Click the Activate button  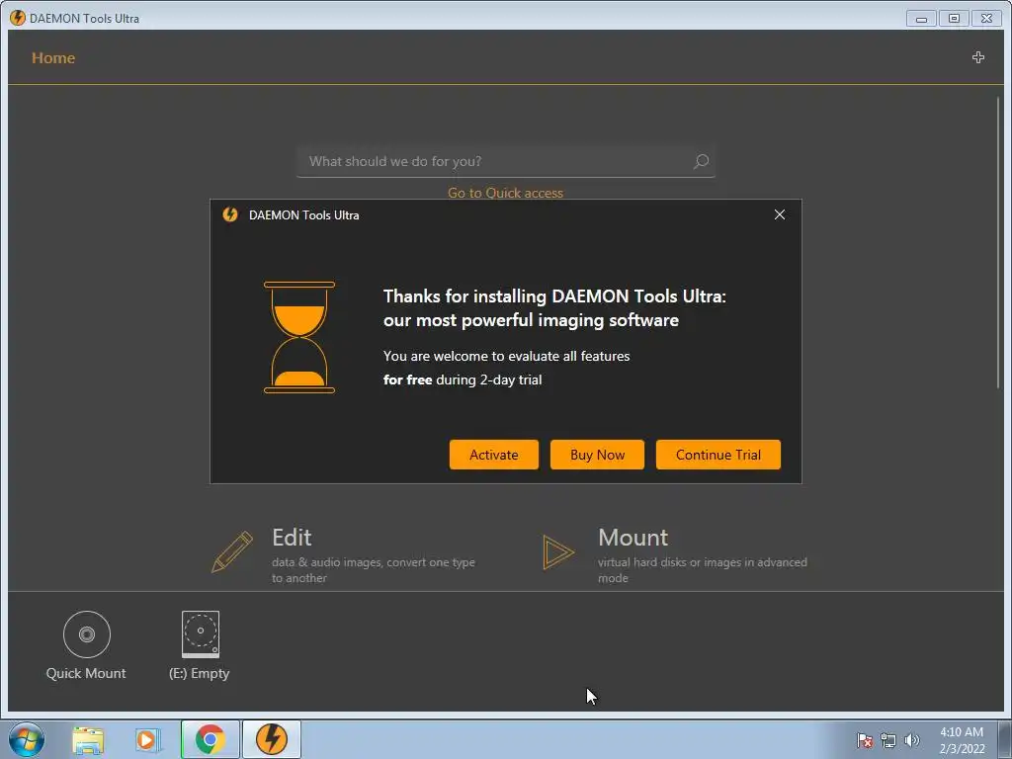tap(494, 455)
